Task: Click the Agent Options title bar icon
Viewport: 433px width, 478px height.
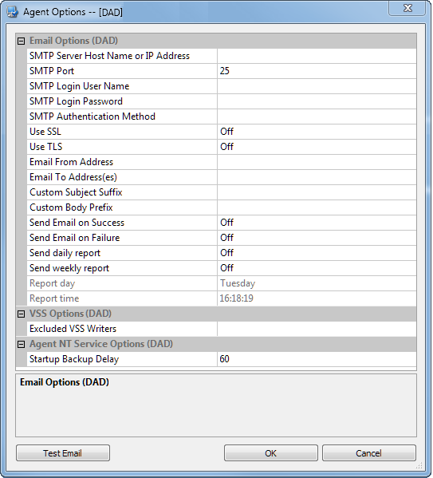Action: [x=13, y=12]
